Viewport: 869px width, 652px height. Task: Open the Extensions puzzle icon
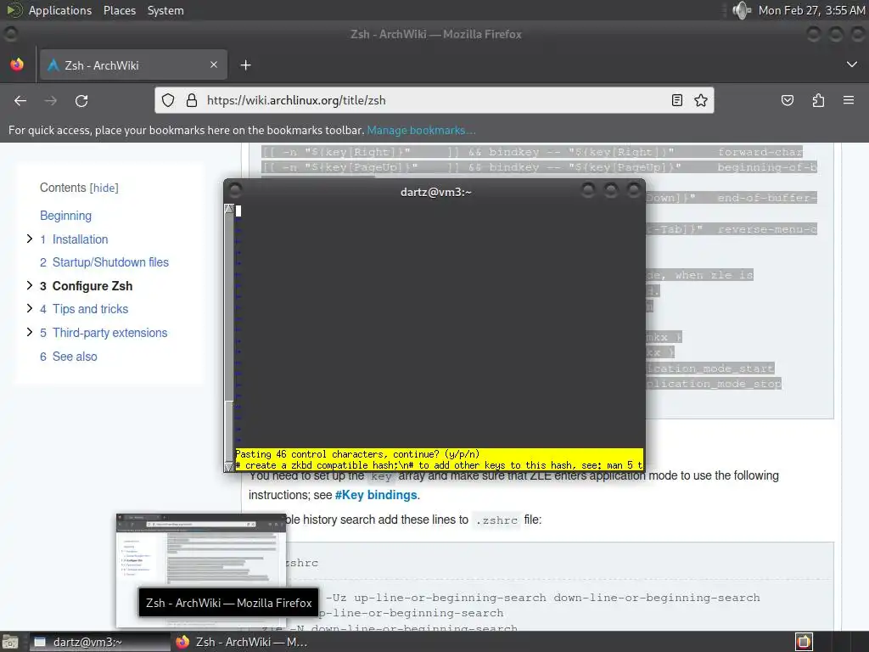coord(818,100)
